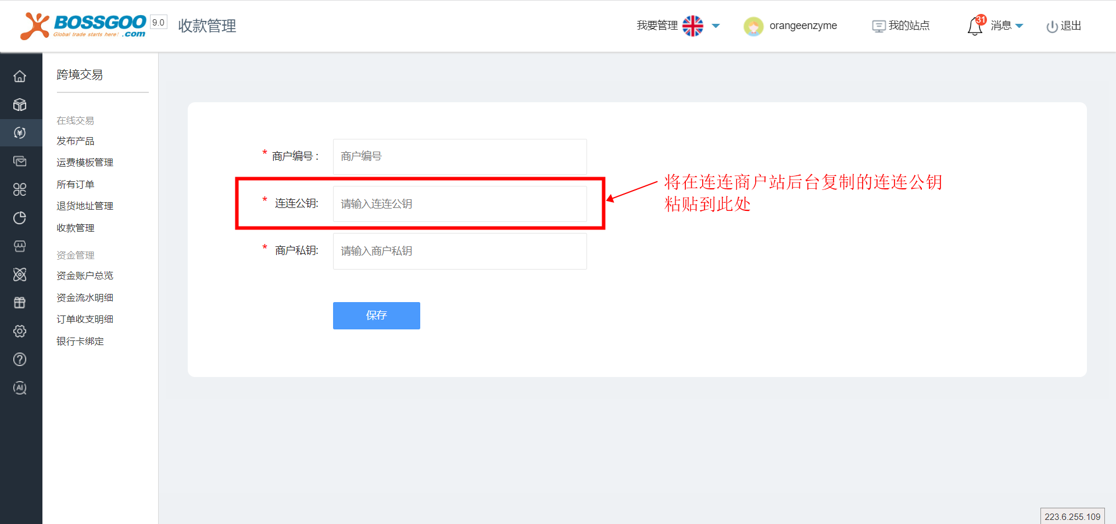Click the 消息 messages label
Screen dimensions: 1116x524
tap(1001, 26)
